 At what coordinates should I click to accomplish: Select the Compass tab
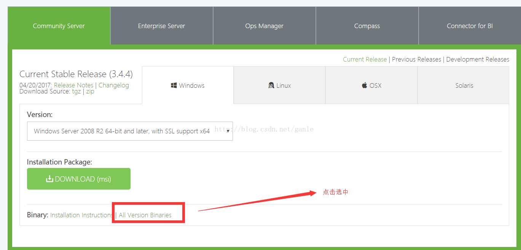pyautogui.click(x=367, y=26)
